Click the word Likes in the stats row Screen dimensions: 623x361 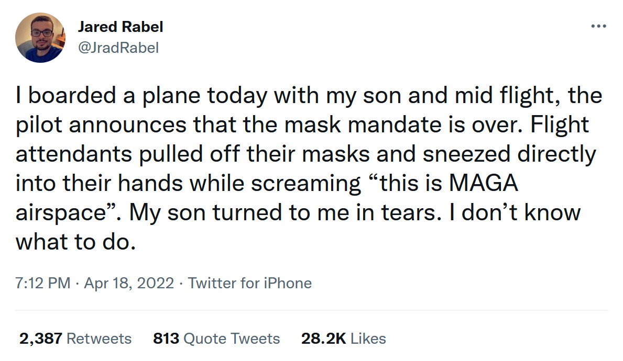click(x=368, y=339)
